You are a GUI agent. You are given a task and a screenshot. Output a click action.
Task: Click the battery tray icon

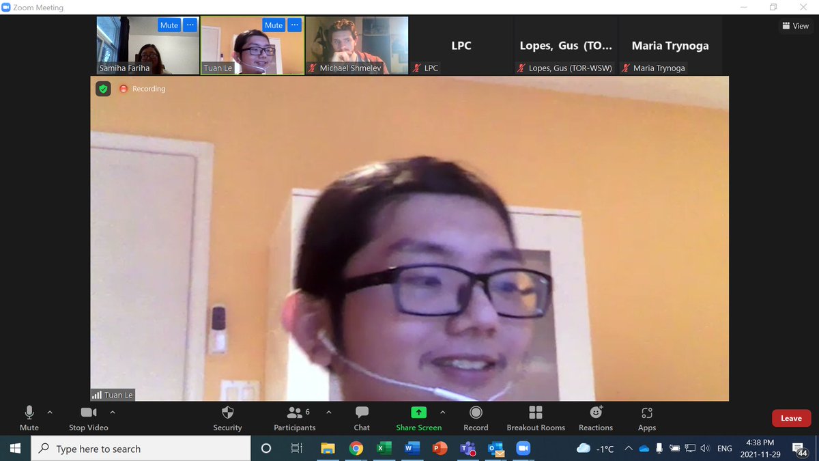675,448
